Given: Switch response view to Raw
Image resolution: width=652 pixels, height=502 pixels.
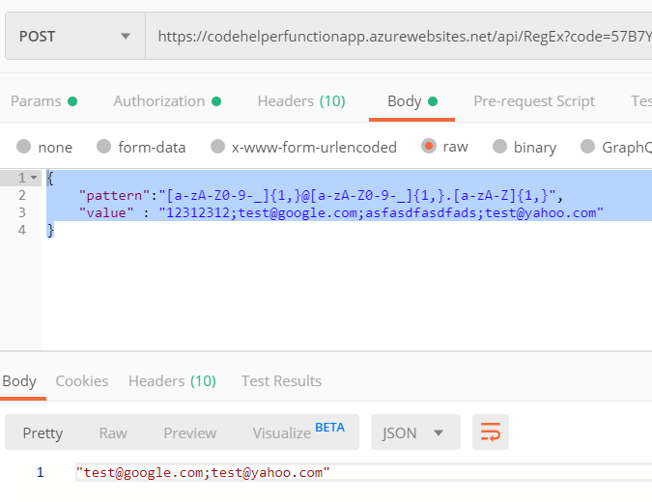Looking at the screenshot, I should point(113,433).
